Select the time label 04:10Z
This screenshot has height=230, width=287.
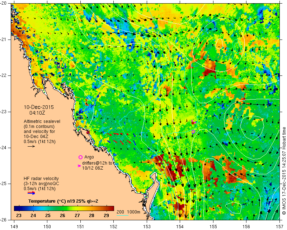tap(37, 113)
